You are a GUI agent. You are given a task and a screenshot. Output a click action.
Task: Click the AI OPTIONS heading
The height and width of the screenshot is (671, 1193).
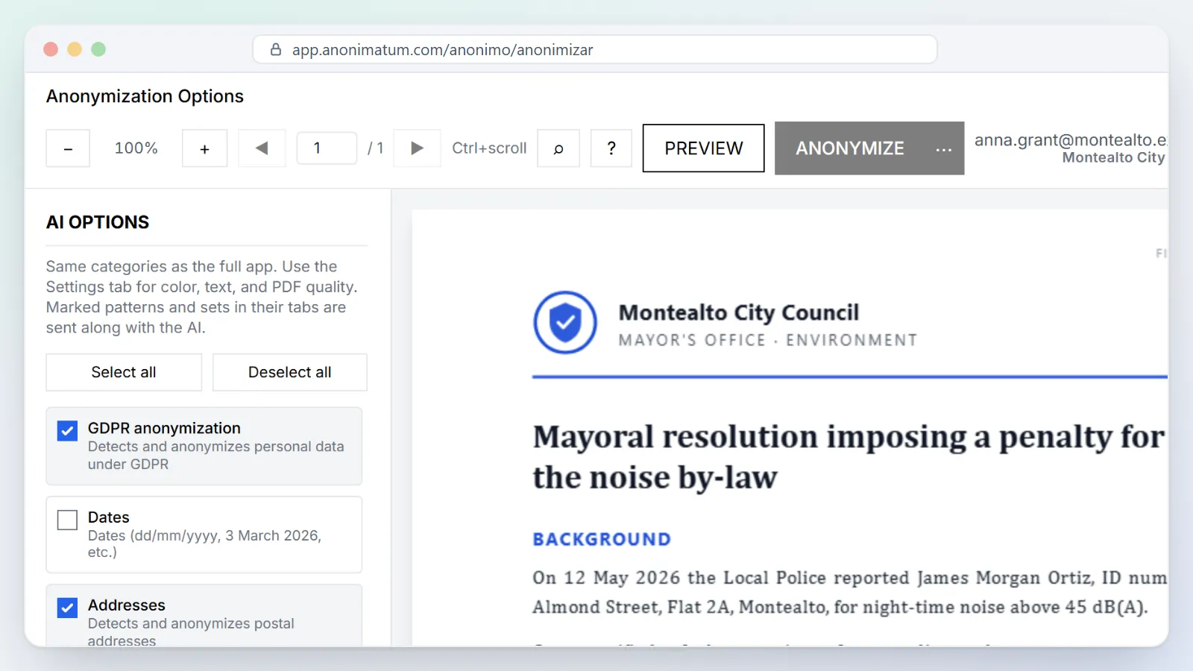[x=98, y=222]
